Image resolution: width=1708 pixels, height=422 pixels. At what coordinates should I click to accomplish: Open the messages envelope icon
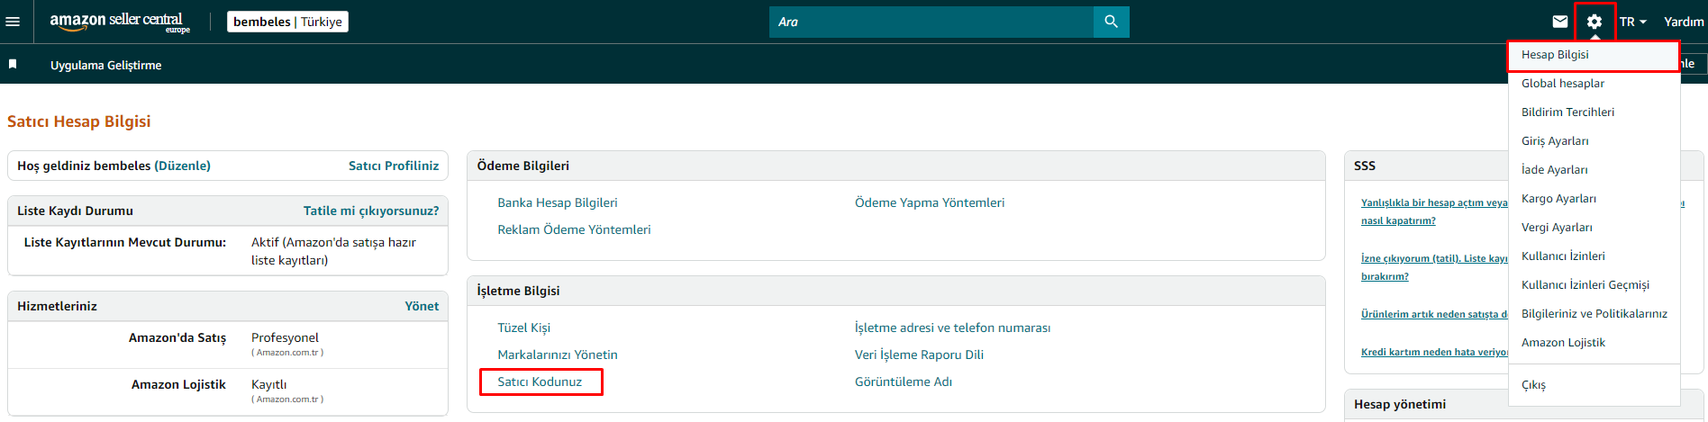coord(1560,22)
